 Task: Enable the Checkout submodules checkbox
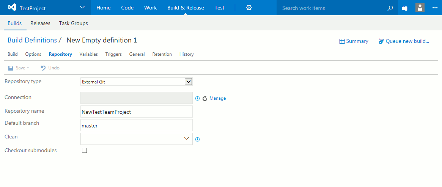pos(85,151)
